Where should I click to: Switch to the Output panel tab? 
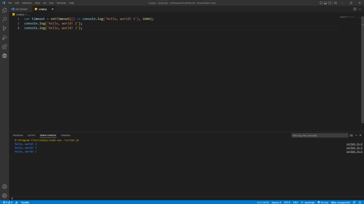[31, 135]
